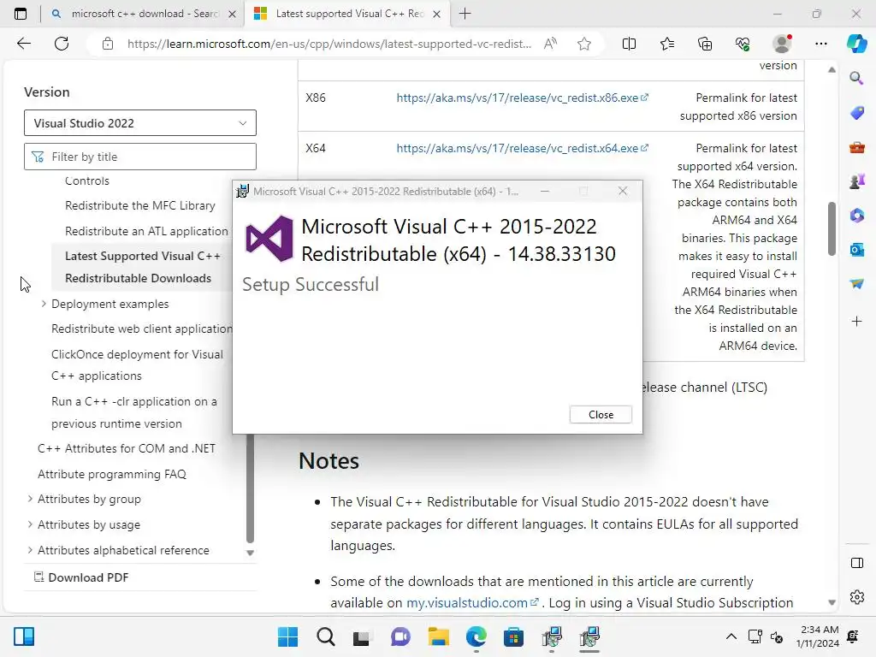Screen dimensions: 876x657
Task: Open sidebar games chess icon
Action: pyautogui.click(x=856, y=181)
